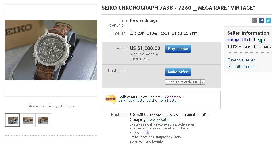Click Link your Nectar card

click(136, 101)
